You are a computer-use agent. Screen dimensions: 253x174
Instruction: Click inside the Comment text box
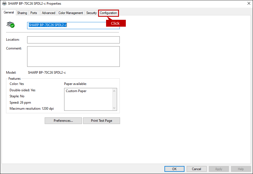point(73,56)
